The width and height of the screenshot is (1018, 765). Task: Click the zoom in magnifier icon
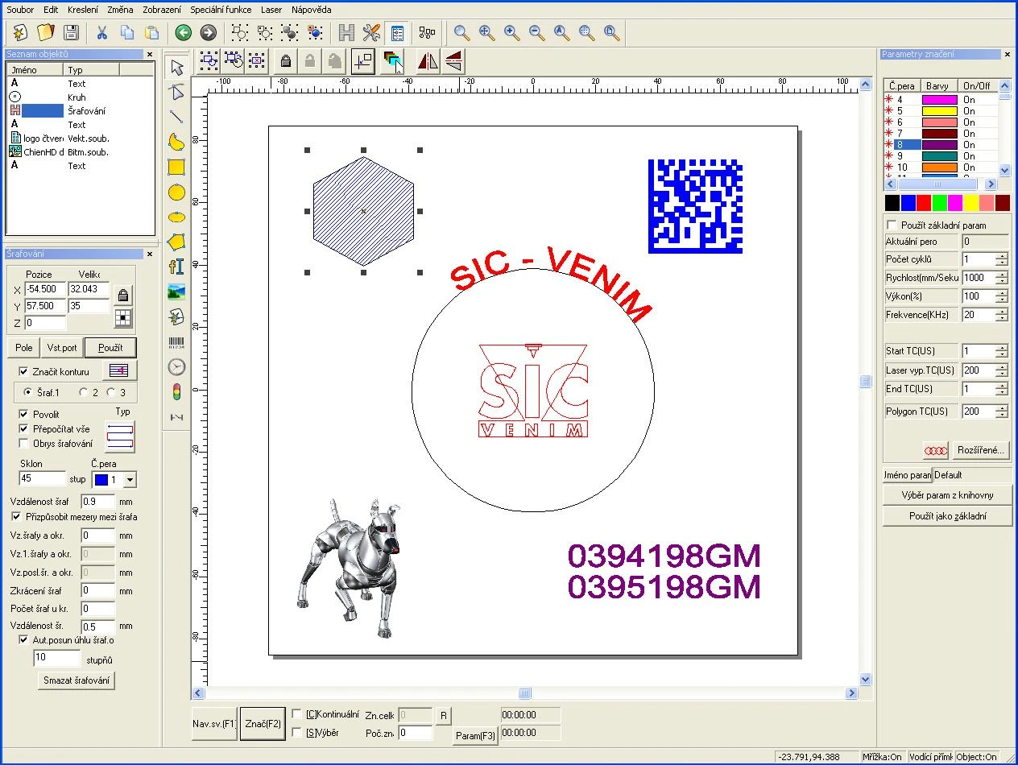[511, 32]
